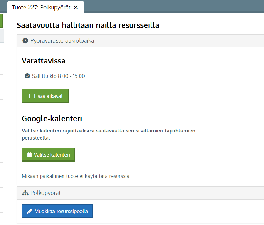
Task: Click the calendar icon on Valitse kalenteri
Action: click(x=30, y=155)
